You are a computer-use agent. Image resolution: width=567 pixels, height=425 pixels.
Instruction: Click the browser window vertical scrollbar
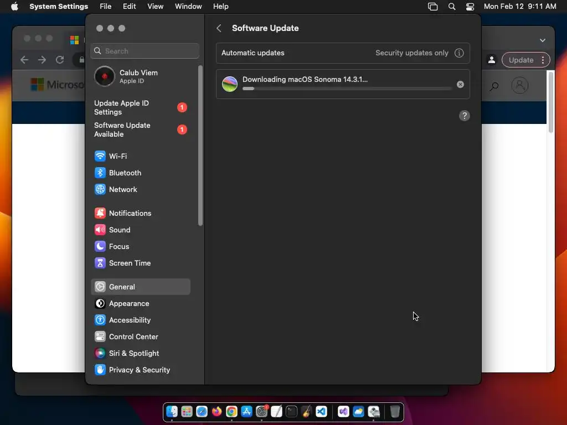tap(551, 102)
